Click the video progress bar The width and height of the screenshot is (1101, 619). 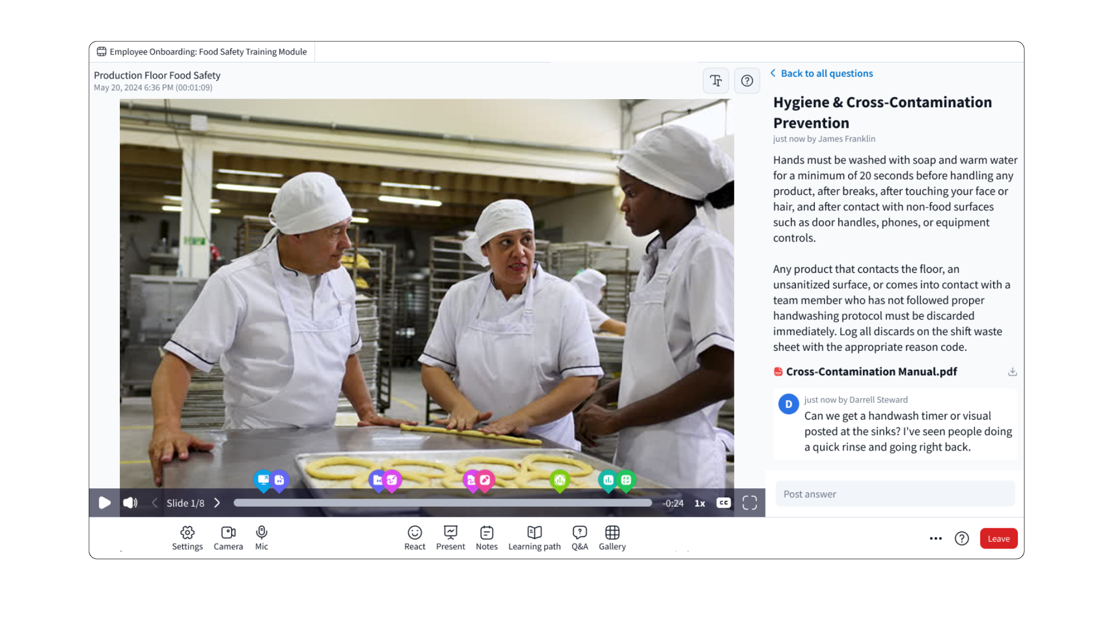click(x=442, y=503)
